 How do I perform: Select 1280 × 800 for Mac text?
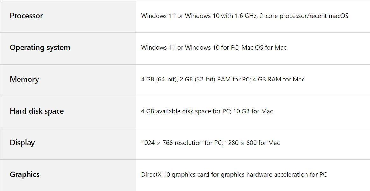(x=252, y=143)
